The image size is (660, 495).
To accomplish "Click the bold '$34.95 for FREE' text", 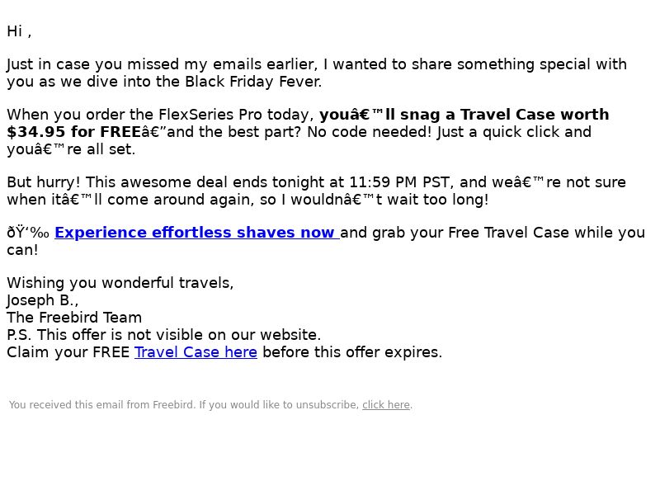I will (x=73, y=132).
